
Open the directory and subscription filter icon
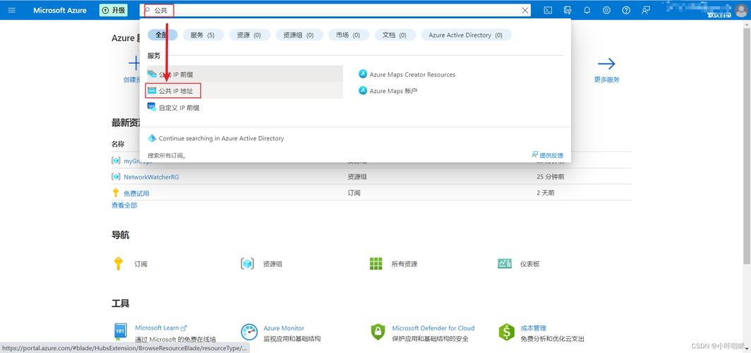point(567,10)
